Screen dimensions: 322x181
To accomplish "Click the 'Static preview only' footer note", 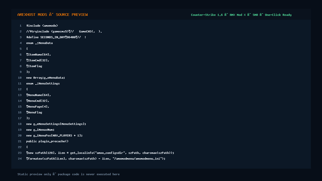I will coord(68,174).
